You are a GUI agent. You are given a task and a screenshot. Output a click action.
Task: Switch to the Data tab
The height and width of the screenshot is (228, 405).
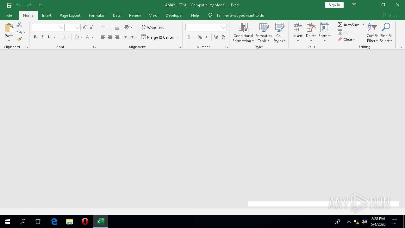(x=117, y=16)
